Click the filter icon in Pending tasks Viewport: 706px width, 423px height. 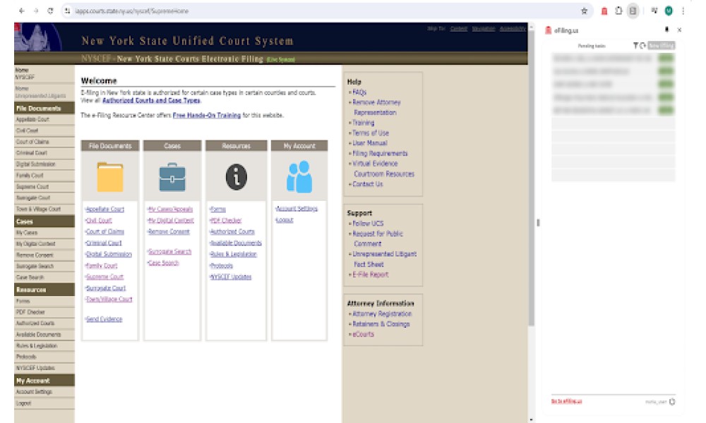coord(635,45)
